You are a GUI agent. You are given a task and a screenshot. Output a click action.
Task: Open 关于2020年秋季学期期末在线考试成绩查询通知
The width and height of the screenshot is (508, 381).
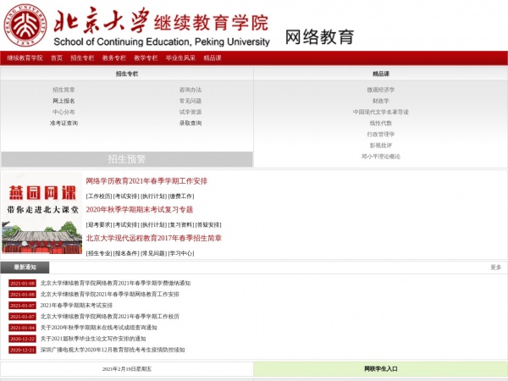click(x=98, y=328)
